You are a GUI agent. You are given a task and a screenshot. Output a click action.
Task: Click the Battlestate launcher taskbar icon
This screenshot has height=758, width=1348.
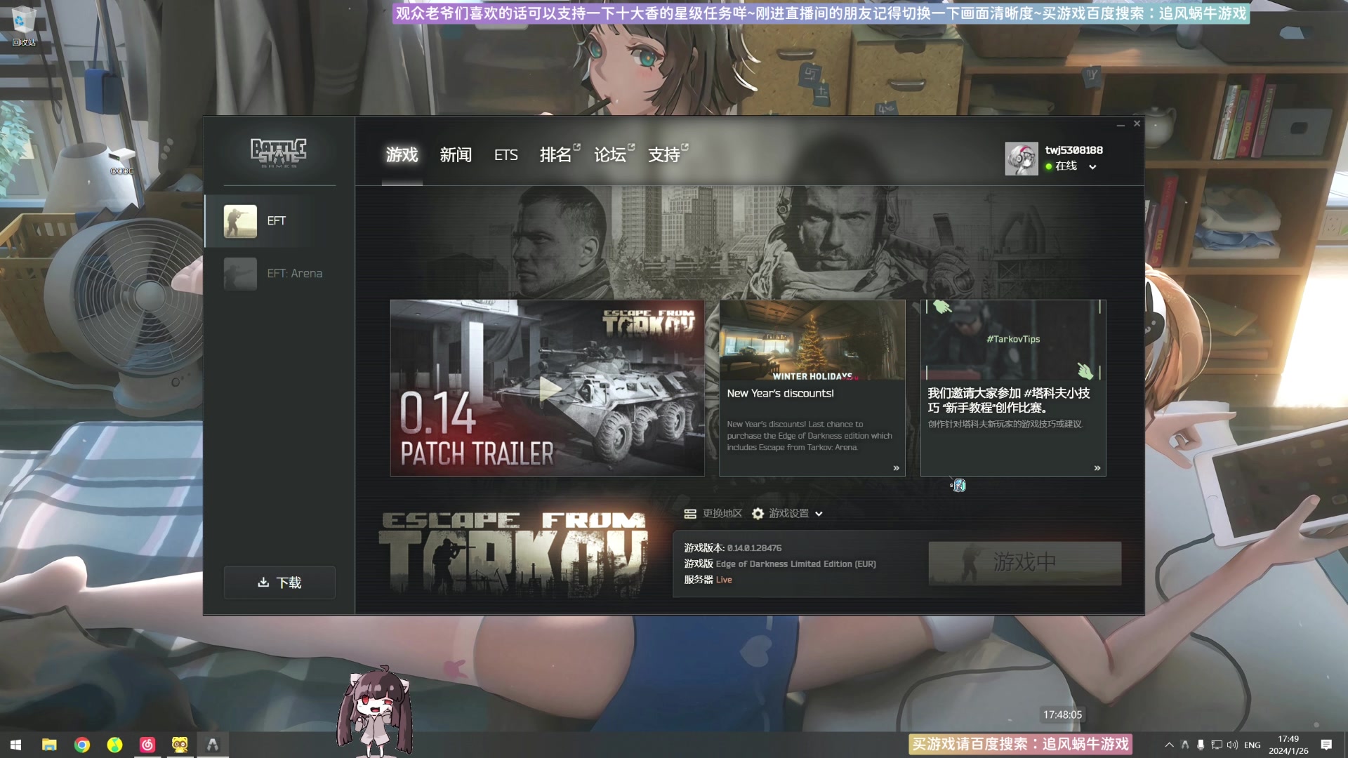[x=213, y=745]
